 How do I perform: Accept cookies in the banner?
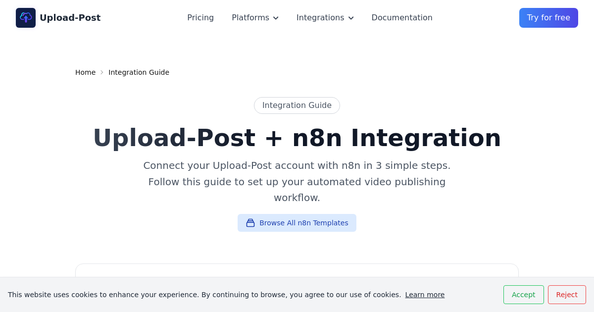coord(524,295)
